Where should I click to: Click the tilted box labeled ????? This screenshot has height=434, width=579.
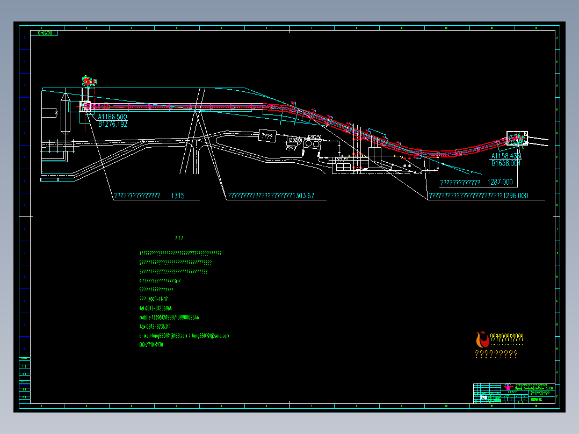click(x=267, y=136)
